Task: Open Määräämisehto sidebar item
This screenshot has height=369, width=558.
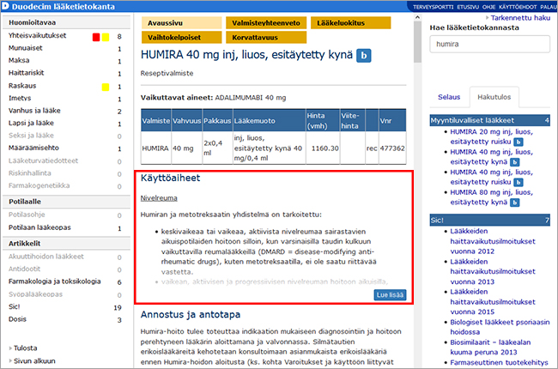Action: pos(33,148)
